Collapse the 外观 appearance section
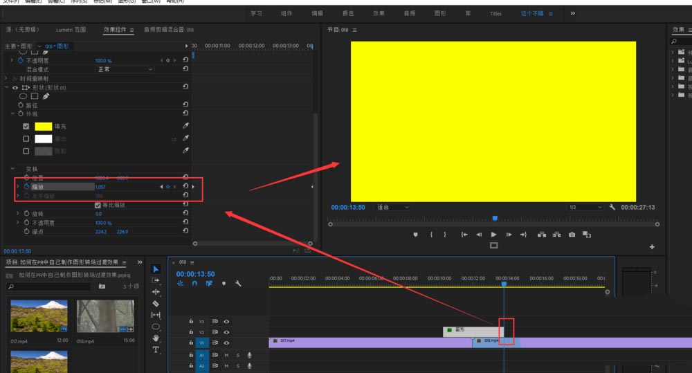 (x=12, y=113)
